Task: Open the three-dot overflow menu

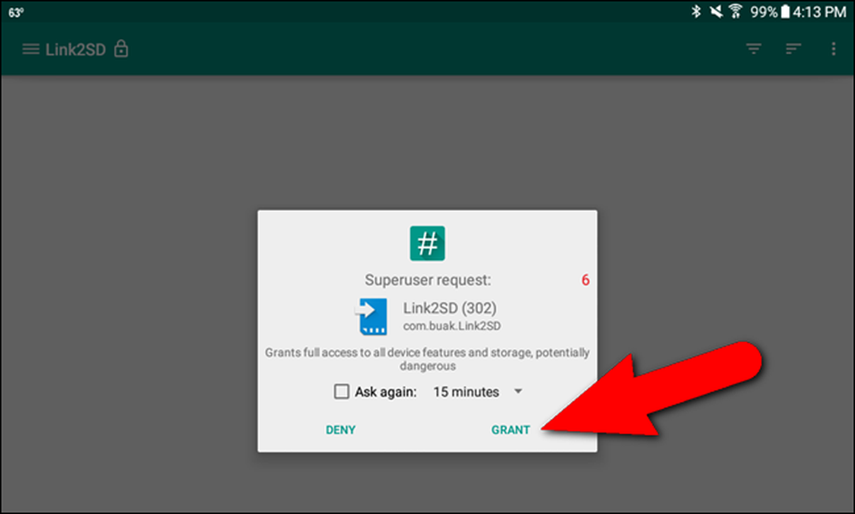Action: [833, 49]
